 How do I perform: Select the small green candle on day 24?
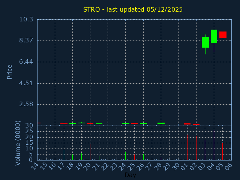(x=126, y=123)
